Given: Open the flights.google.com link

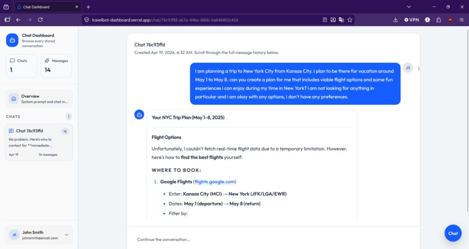Looking at the screenshot, I should 215,182.
